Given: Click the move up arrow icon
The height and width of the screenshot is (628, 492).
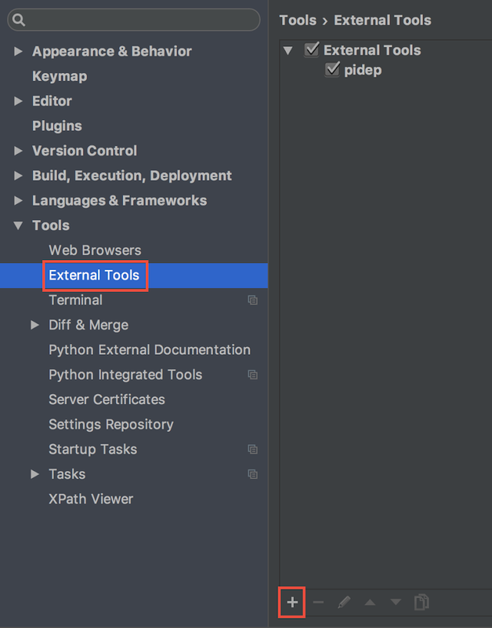Looking at the screenshot, I should pyautogui.click(x=370, y=602).
